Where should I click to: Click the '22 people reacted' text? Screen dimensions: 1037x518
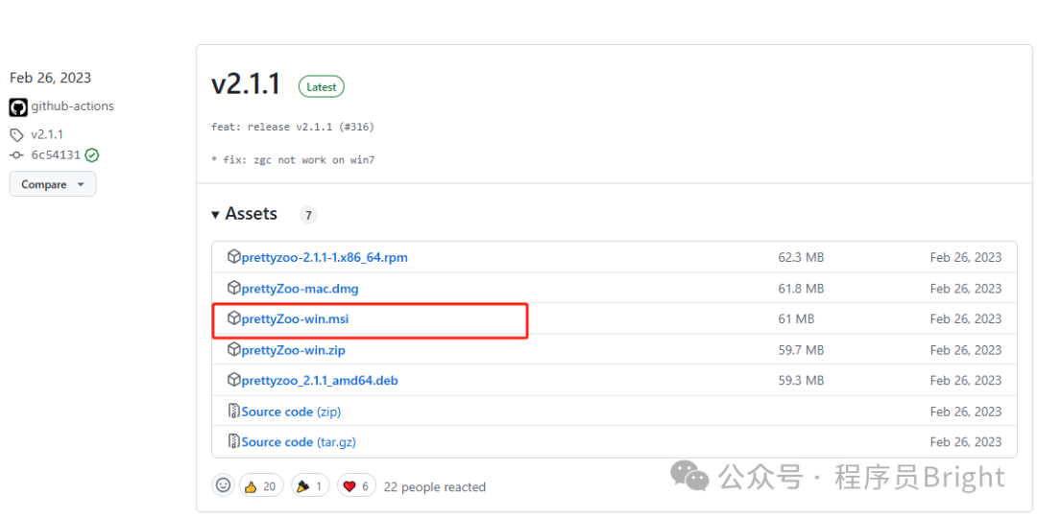435,487
